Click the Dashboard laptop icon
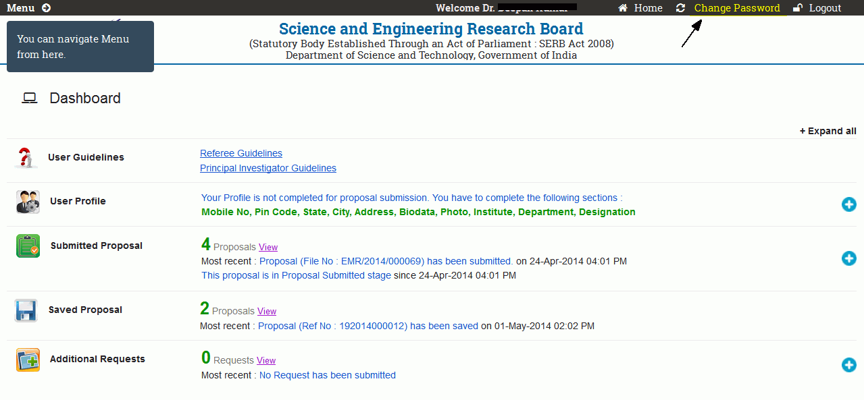This screenshot has height=400, width=864. [x=29, y=98]
